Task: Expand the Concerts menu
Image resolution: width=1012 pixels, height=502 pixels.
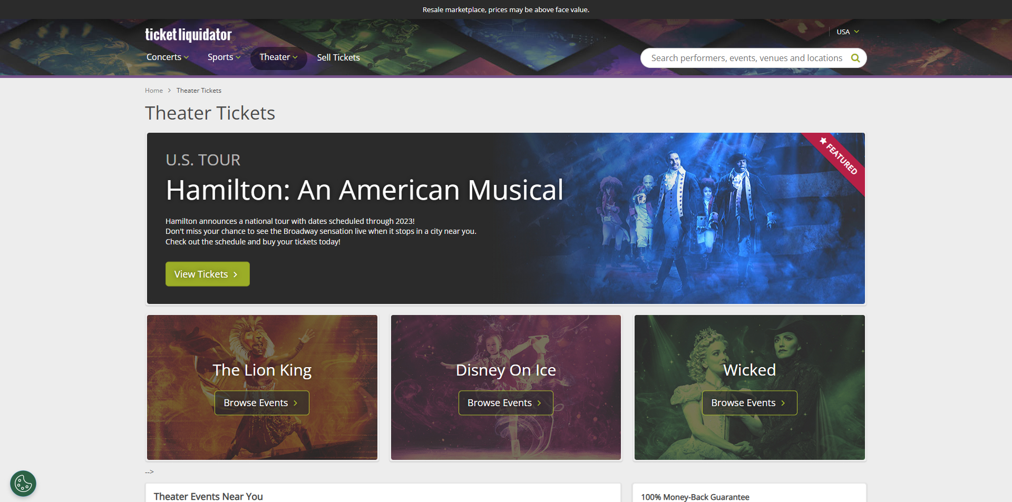Action: tap(167, 57)
